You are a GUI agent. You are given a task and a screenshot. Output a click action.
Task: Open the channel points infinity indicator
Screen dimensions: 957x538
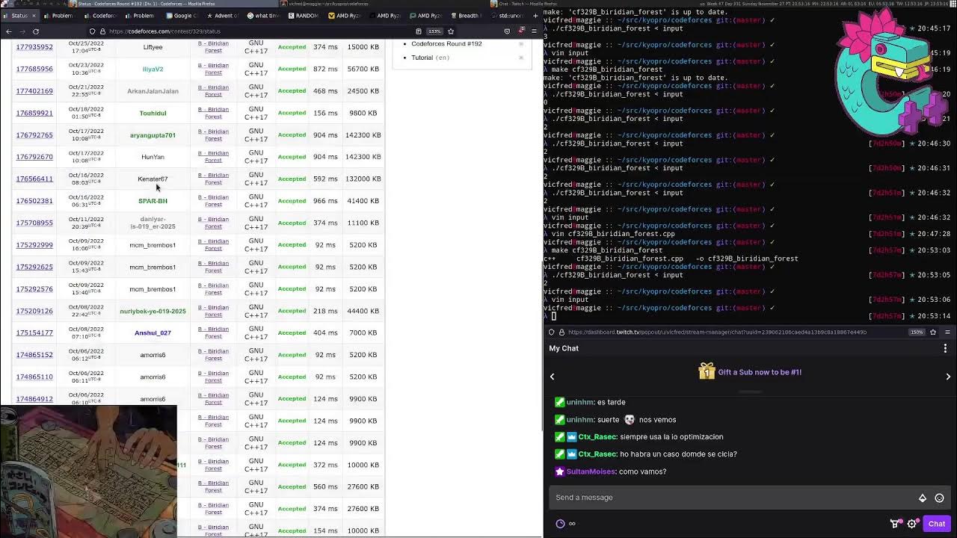tap(566, 524)
